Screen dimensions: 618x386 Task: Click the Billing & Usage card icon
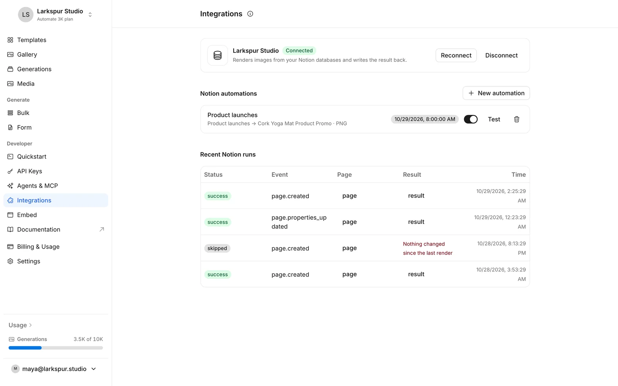pos(10,247)
